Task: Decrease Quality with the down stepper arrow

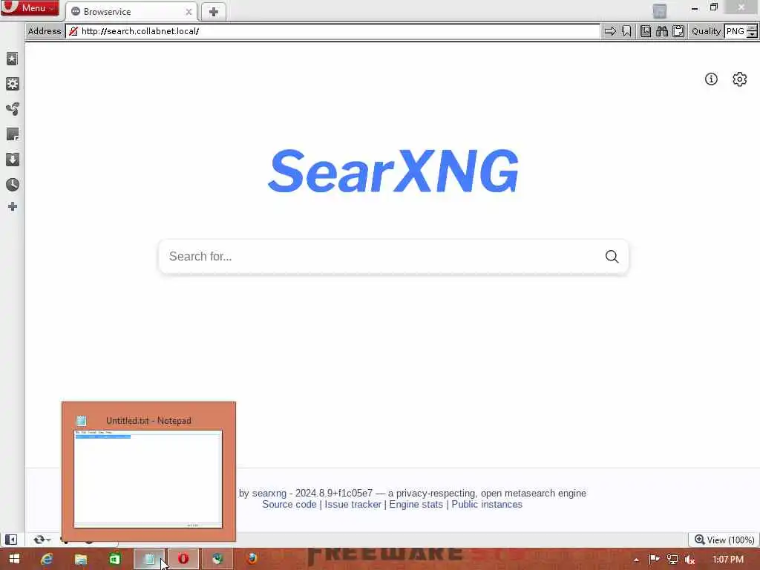Action: (752, 34)
